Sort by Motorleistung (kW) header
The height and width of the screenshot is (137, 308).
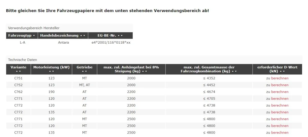(x=52, y=69)
